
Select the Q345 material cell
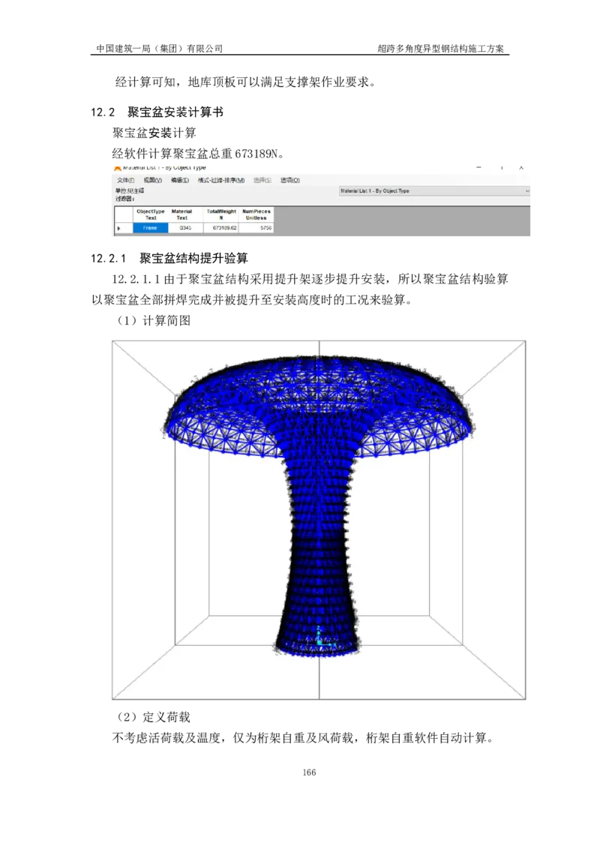(185, 228)
